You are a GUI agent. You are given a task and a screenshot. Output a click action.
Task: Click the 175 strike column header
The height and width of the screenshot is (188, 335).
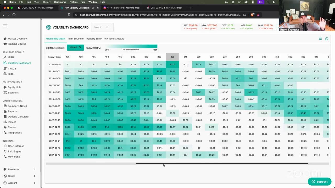[68, 57]
